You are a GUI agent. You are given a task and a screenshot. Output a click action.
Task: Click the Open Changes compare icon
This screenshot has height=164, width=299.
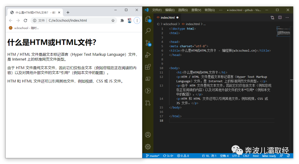272,17
